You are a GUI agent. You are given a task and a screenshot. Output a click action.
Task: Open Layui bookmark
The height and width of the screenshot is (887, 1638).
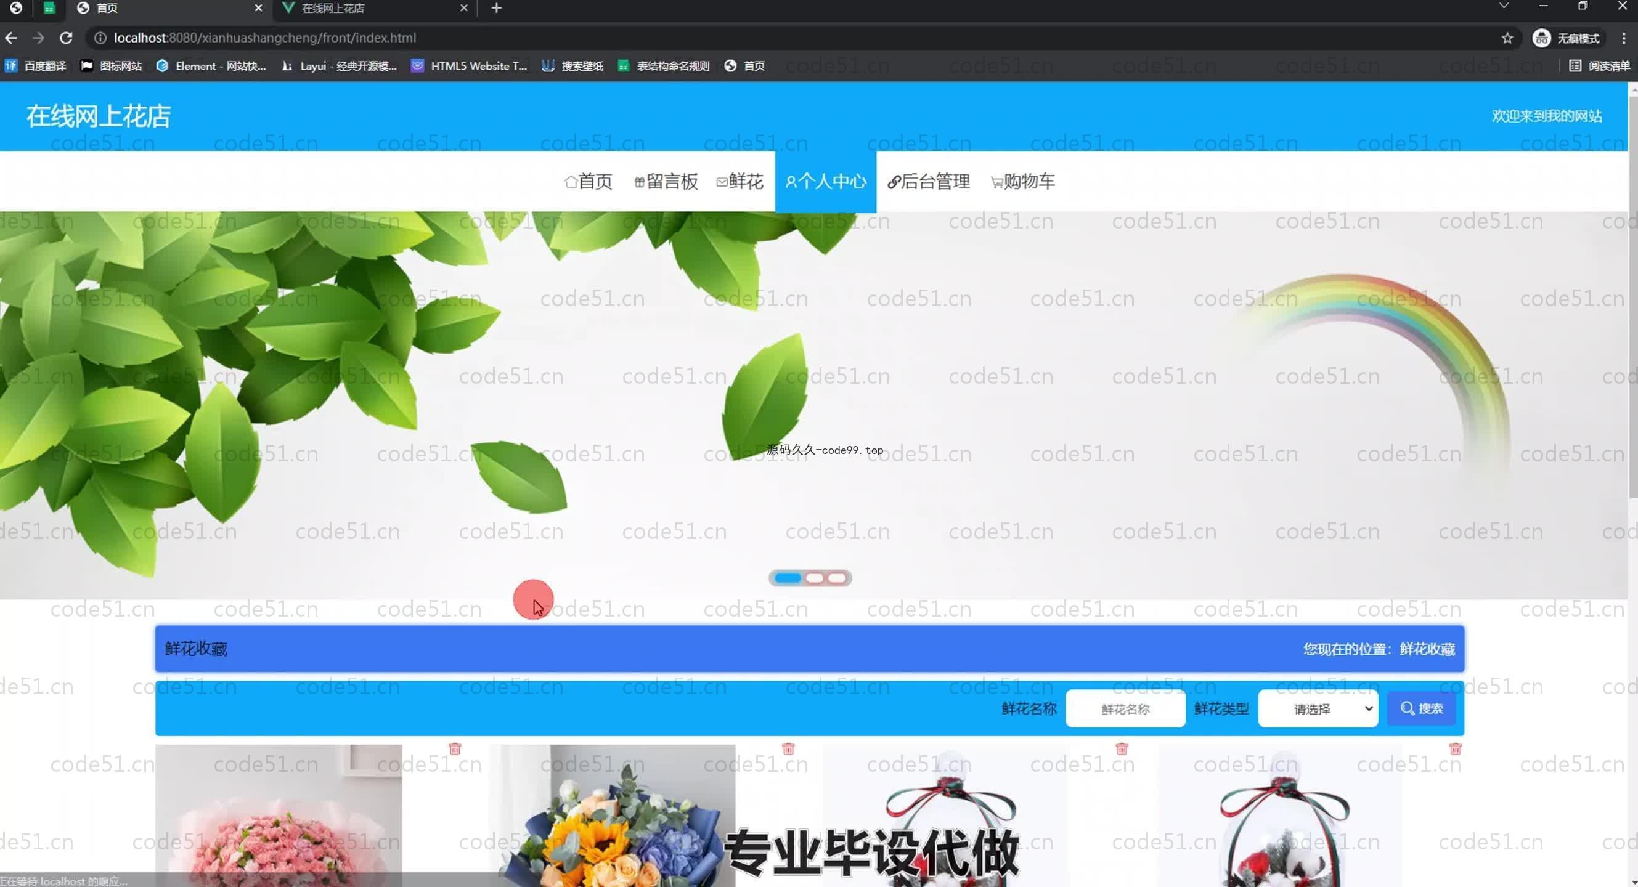pyautogui.click(x=340, y=66)
